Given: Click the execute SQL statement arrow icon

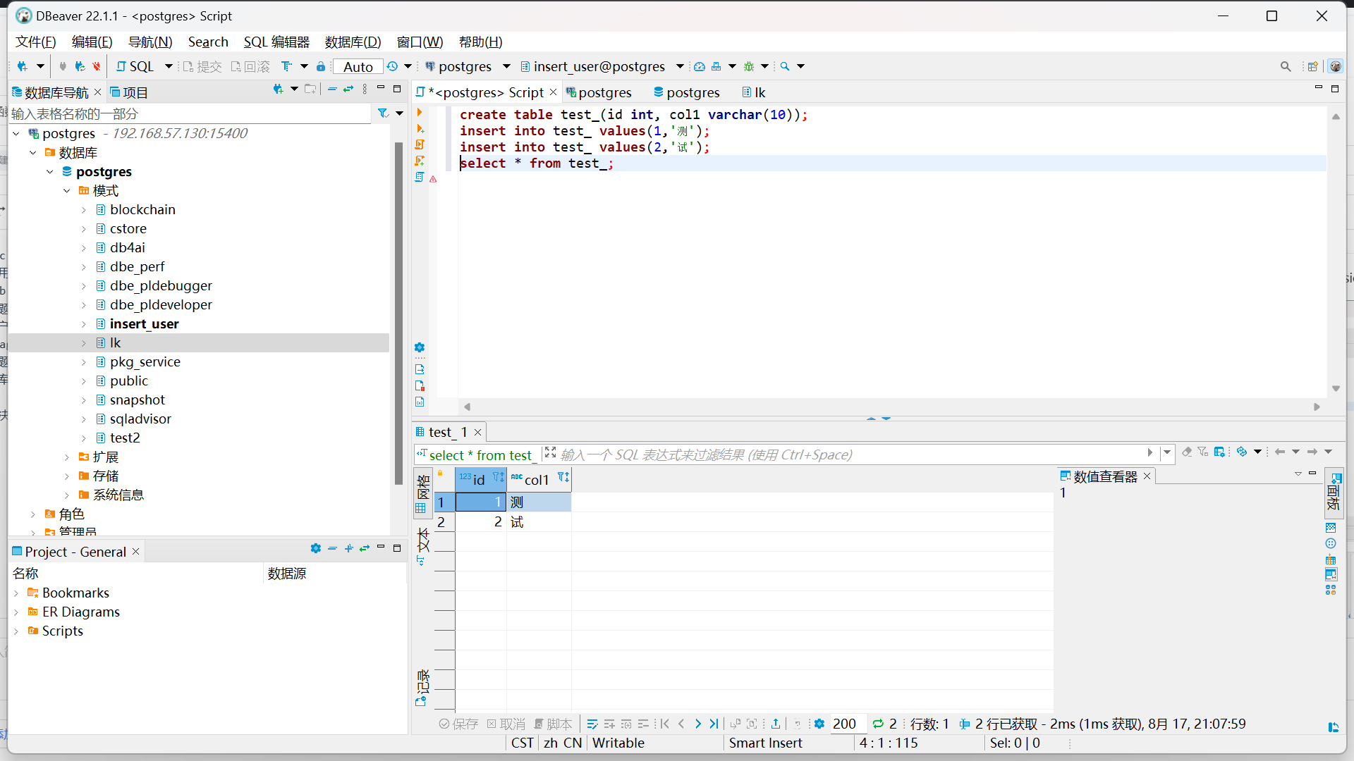Looking at the screenshot, I should tap(420, 113).
